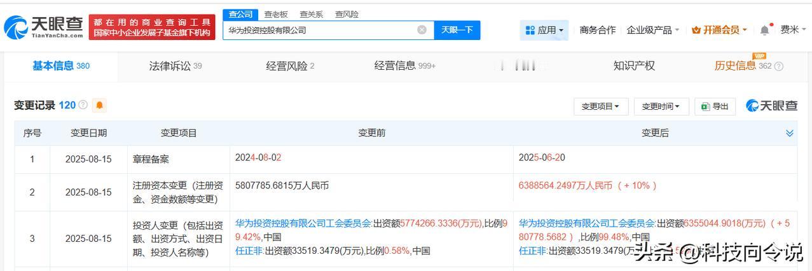Switch to the 查风险 search tab

point(347,14)
